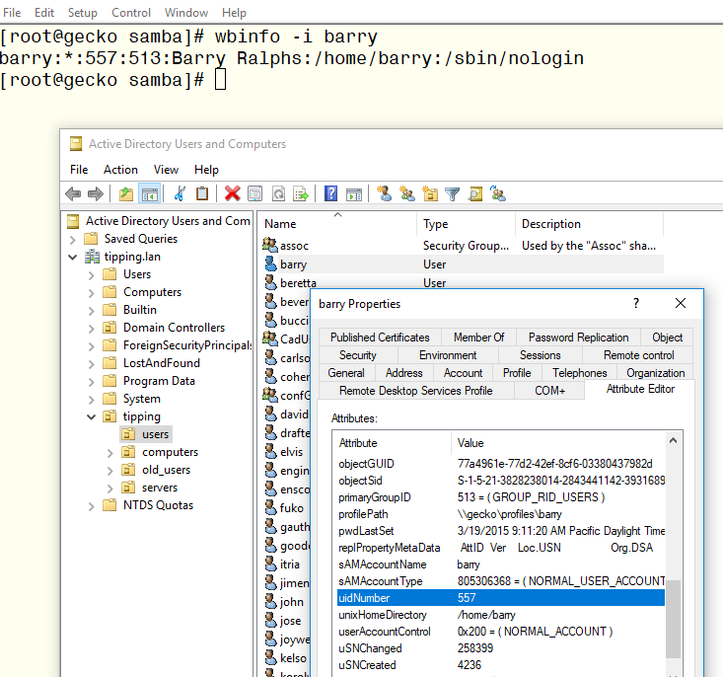Open Help via blue question icon

(x=330, y=193)
